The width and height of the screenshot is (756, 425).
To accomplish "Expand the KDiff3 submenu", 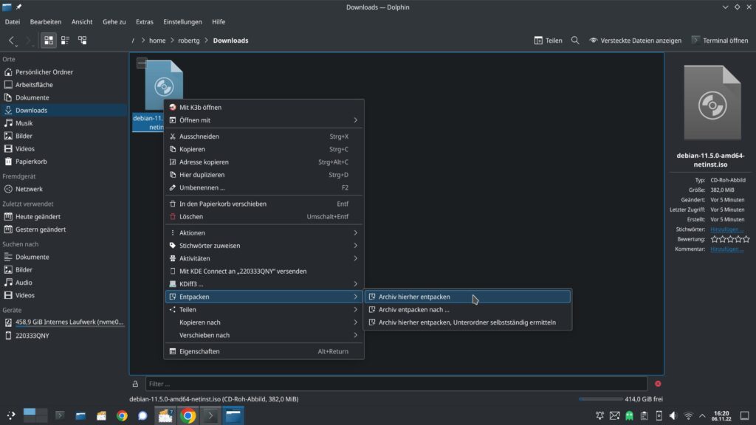I will 264,284.
